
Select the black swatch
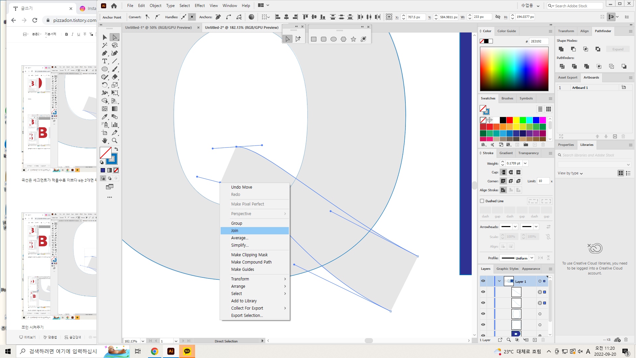click(503, 120)
